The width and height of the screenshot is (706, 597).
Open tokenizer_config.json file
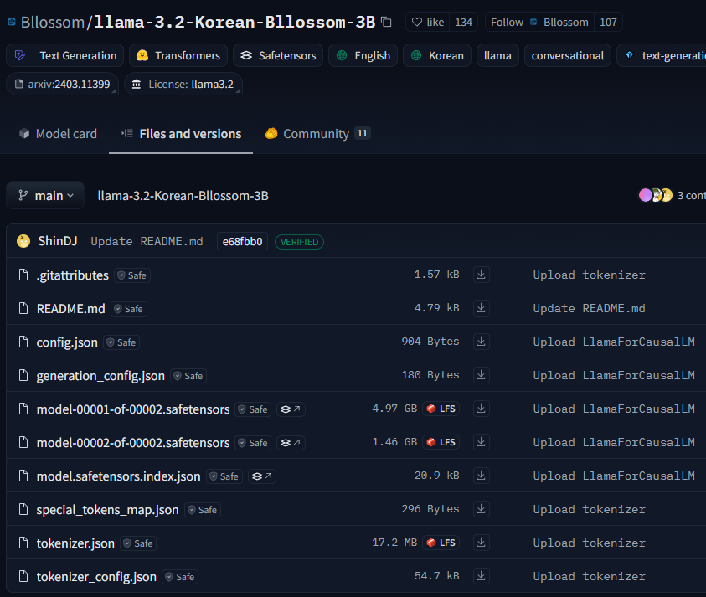tap(96, 577)
